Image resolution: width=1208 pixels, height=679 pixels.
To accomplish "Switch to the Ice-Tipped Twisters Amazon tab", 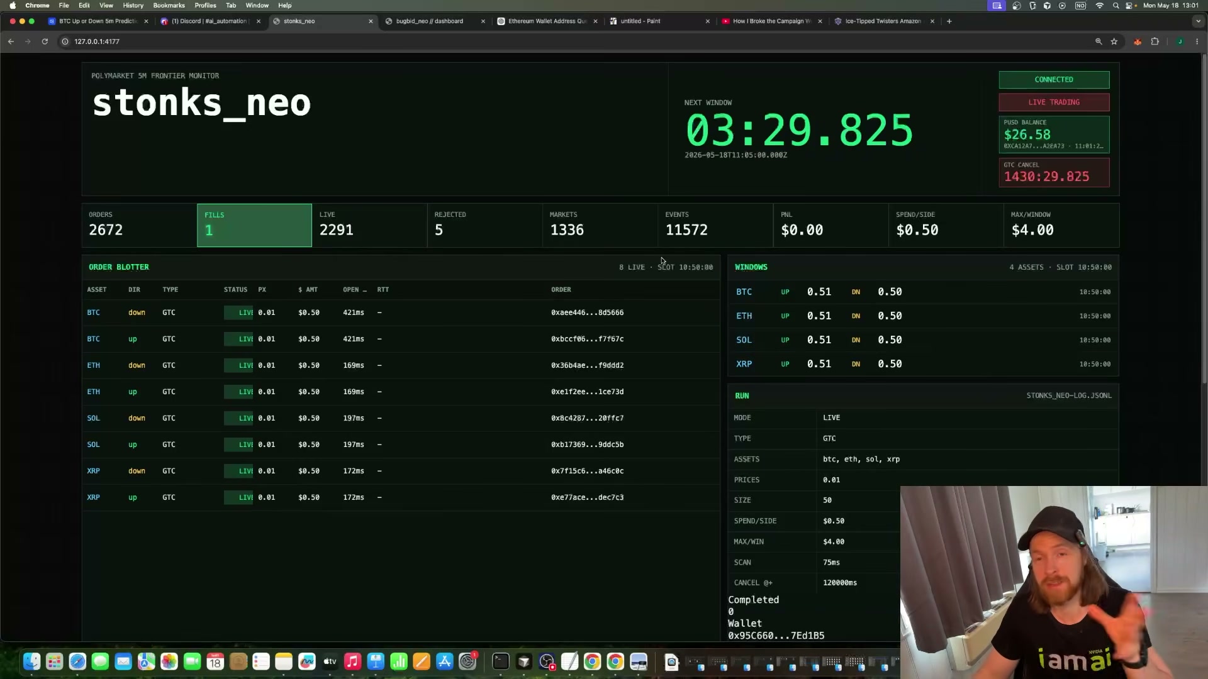I will point(883,21).
